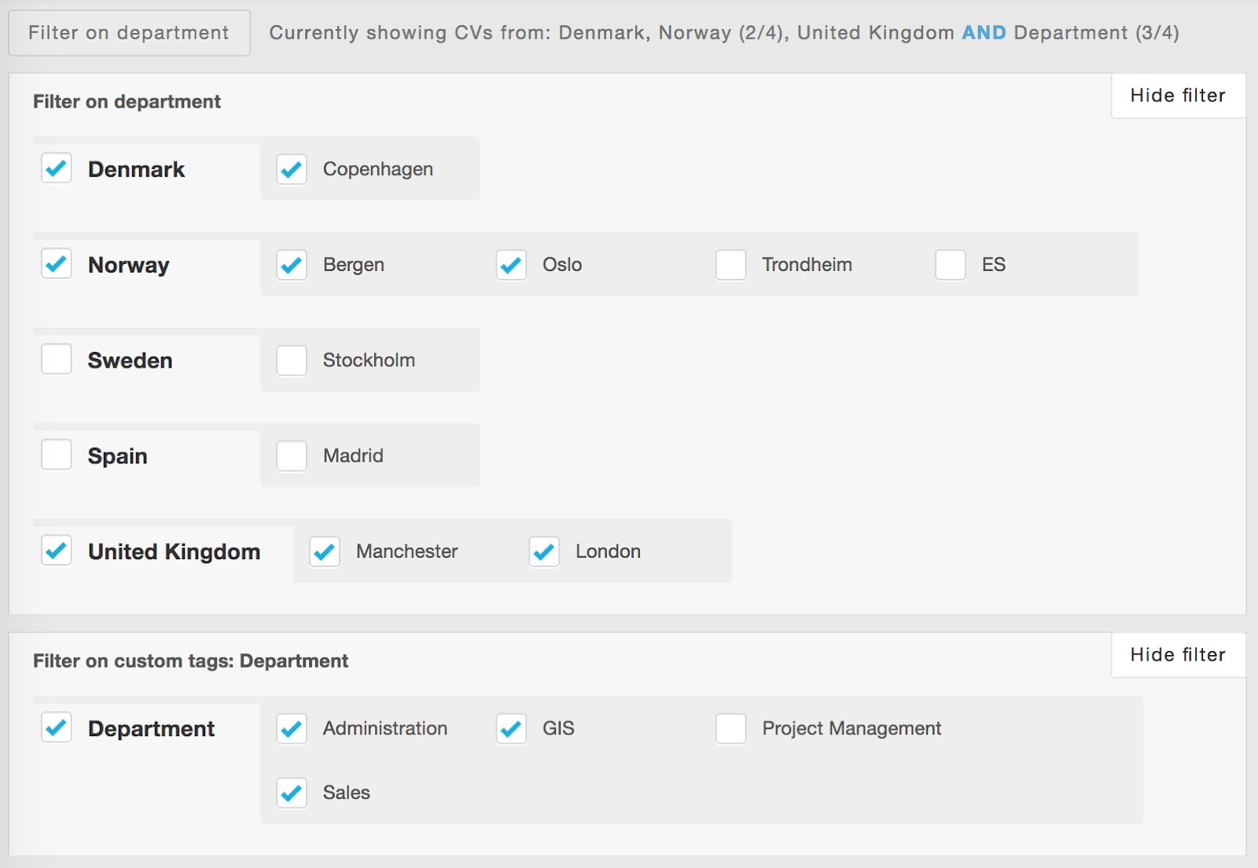
Task: Uncheck the United Kingdom checkbox
Action: click(x=57, y=551)
